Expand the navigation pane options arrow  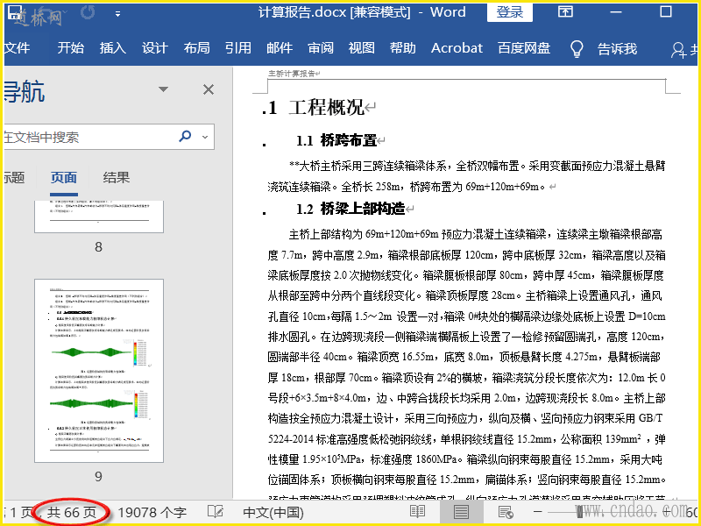coord(162,89)
